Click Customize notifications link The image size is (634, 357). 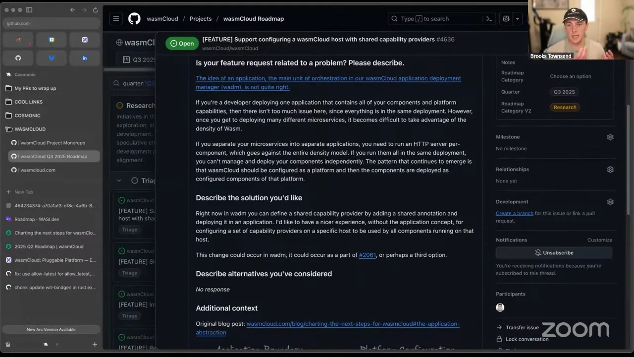[x=600, y=240]
